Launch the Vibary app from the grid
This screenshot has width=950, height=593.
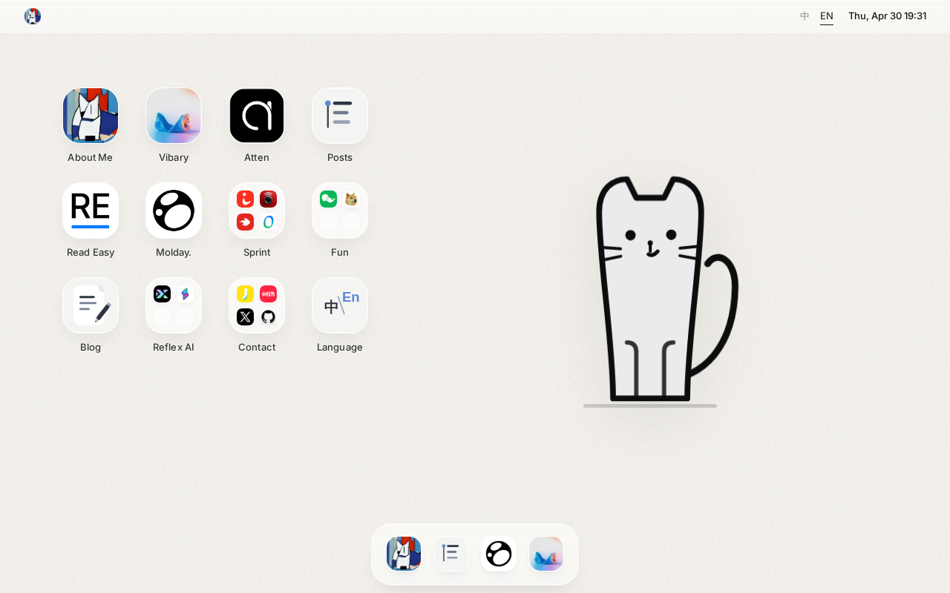tap(174, 116)
